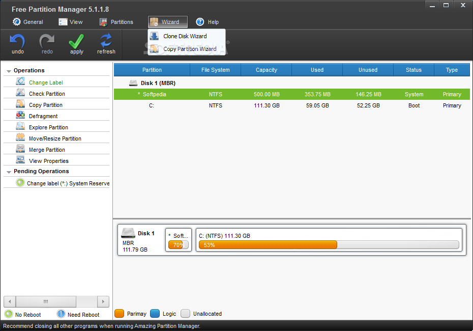Click the Need Reboot legend icon

tap(61, 314)
